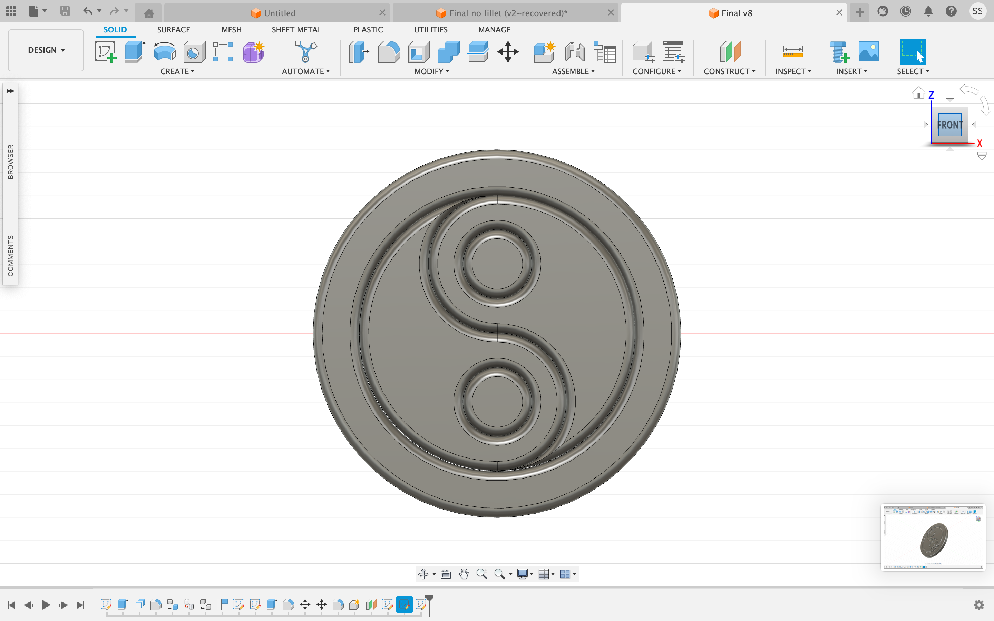Screen dimensions: 994x621
Task: Select the Joint tool
Action: click(575, 52)
